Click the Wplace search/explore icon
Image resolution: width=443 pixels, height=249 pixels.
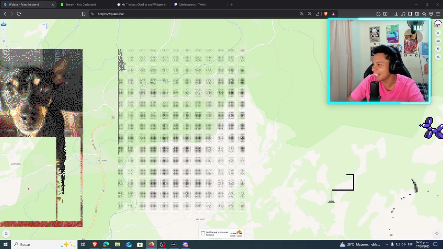438,49
